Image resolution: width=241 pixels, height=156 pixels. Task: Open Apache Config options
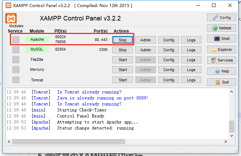(169, 40)
